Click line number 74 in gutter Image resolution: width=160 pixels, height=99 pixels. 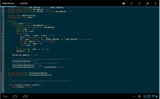coord(3,21)
